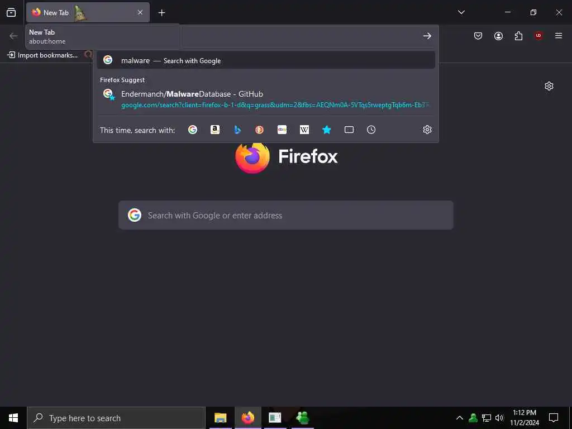Image resolution: width=572 pixels, height=429 pixels.
Task: Open the green people taskbar app
Action: tap(303, 418)
